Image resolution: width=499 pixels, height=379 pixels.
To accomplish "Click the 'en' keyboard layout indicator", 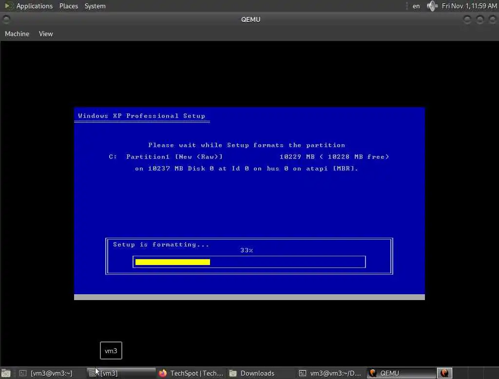I will (x=416, y=6).
